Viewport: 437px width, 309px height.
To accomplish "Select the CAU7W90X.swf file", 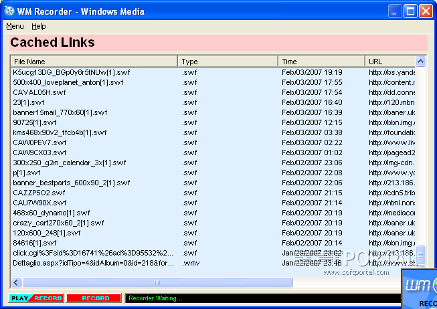I will 39,203.
